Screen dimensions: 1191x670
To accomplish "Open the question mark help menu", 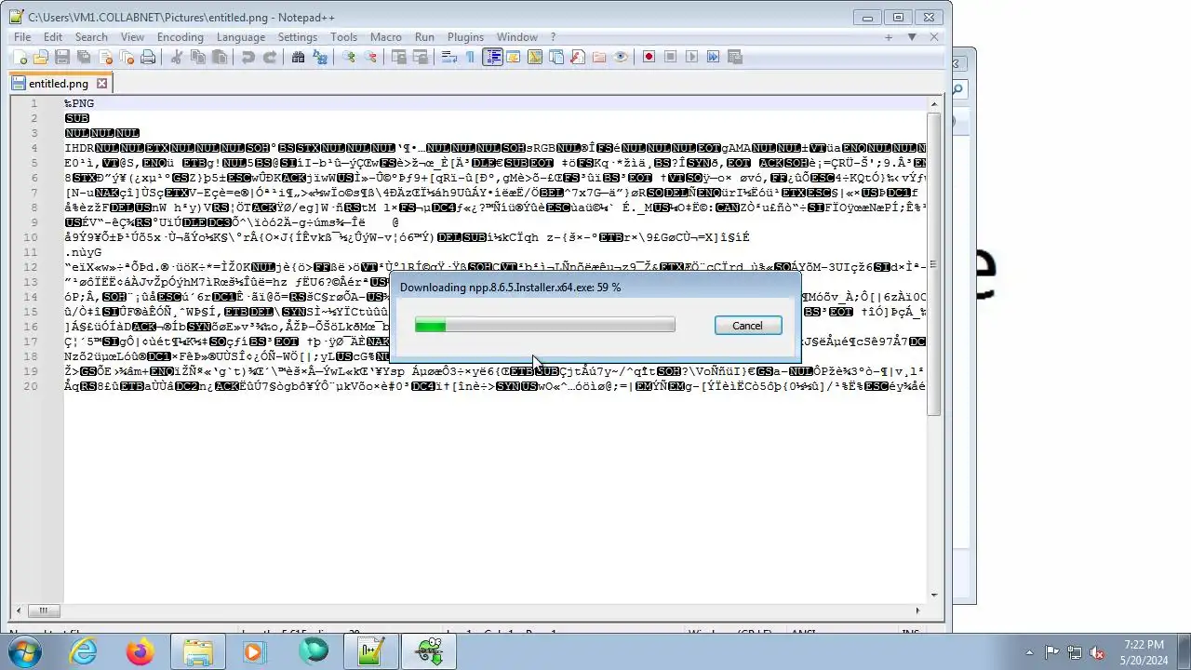I will click(x=553, y=37).
